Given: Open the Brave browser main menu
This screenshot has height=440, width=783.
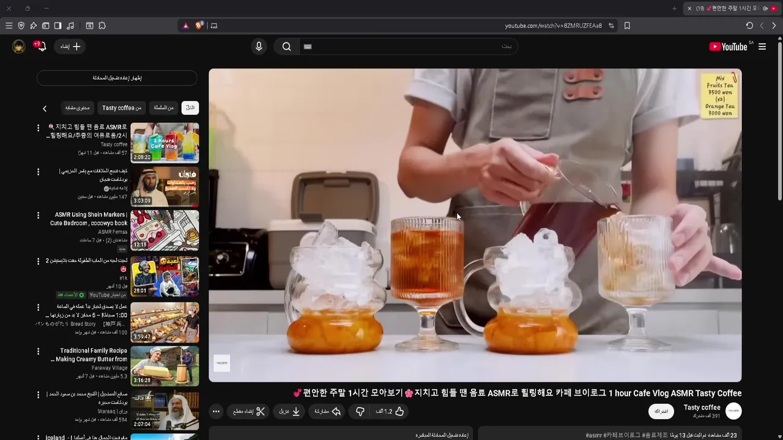Looking at the screenshot, I should (x=9, y=26).
